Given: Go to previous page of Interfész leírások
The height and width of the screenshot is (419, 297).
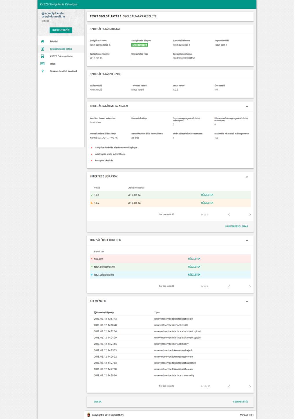Looking at the screenshot, I should (229, 214).
